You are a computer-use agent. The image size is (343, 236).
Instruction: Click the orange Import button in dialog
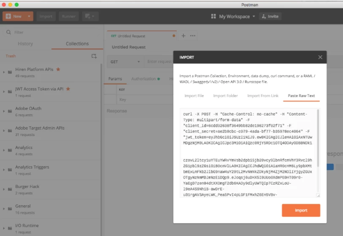pyautogui.click(x=301, y=210)
